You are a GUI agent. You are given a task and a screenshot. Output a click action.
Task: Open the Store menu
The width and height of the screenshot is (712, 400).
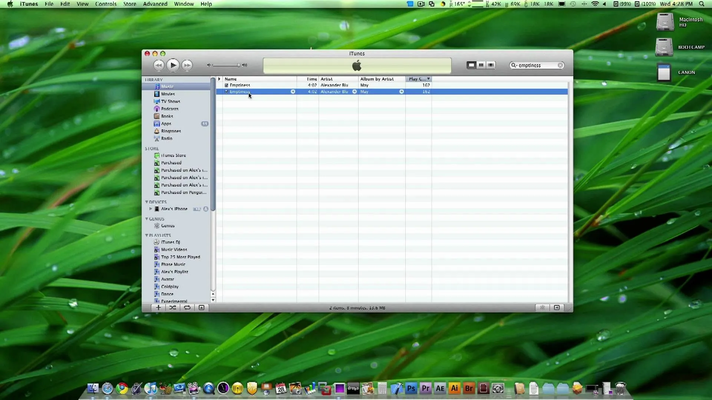[x=129, y=4]
